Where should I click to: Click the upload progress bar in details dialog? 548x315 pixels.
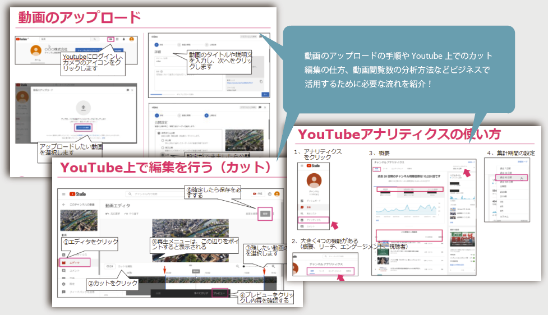pyautogui.click(x=163, y=94)
